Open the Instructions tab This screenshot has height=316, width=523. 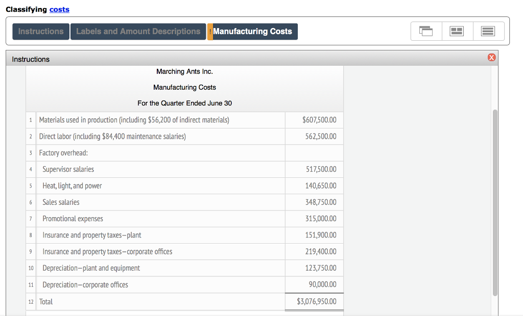(x=41, y=32)
